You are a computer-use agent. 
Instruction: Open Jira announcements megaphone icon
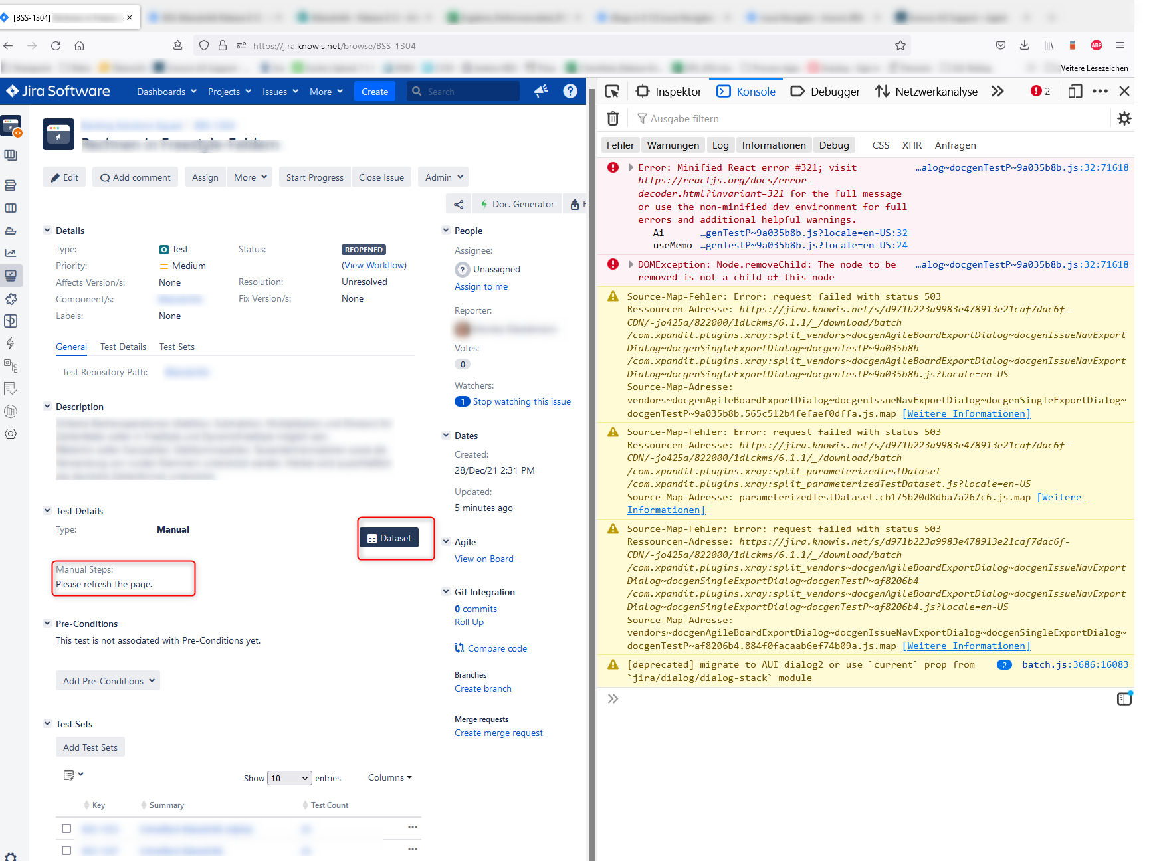pos(541,91)
